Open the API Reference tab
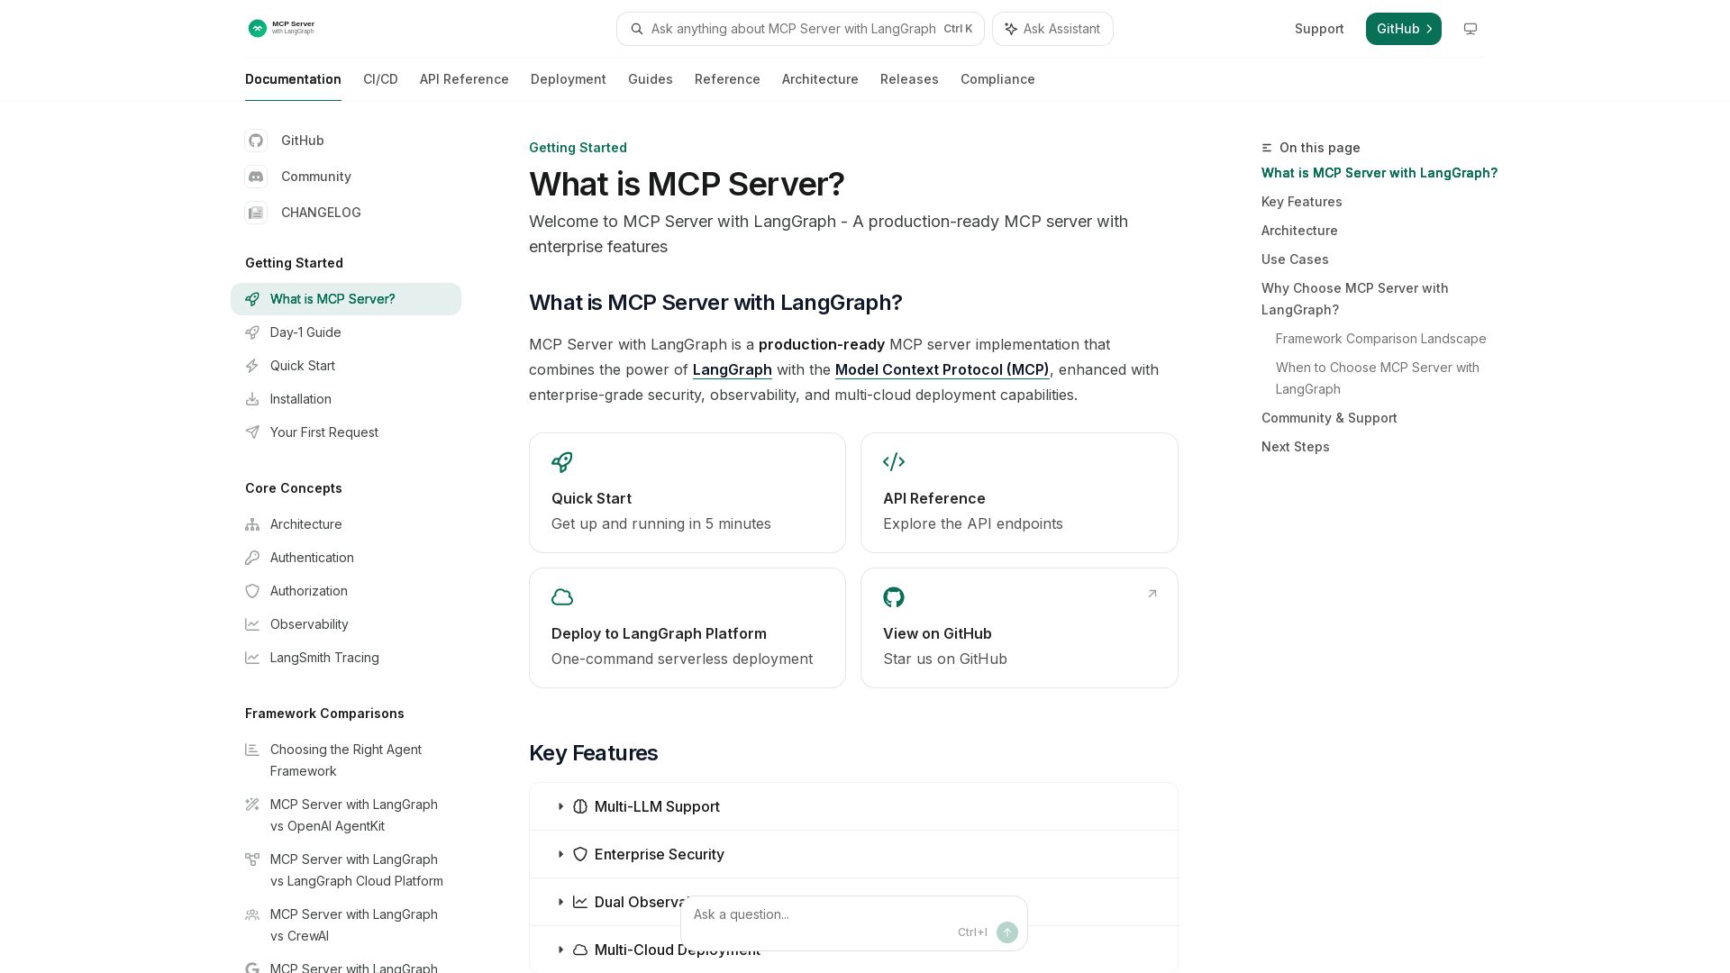This screenshot has width=1730, height=973. click(464, 79)
